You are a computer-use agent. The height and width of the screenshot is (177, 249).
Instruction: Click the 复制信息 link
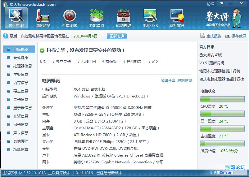coord(185,80)
